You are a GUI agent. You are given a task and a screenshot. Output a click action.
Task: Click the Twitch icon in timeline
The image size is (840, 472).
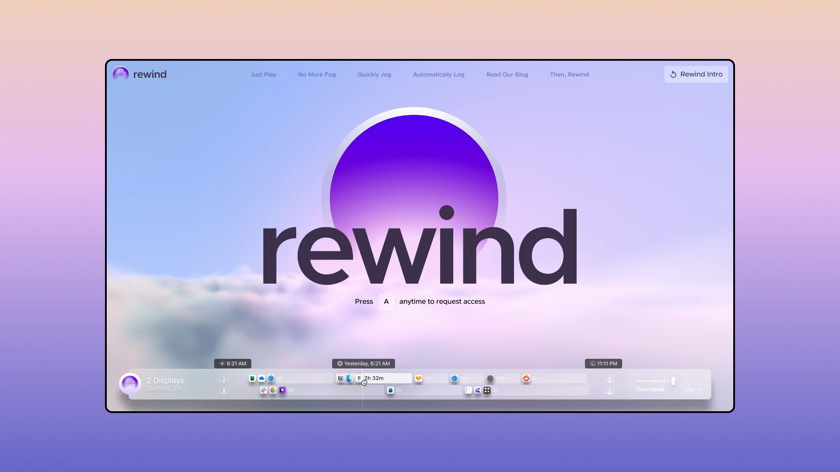coord(282,390)
